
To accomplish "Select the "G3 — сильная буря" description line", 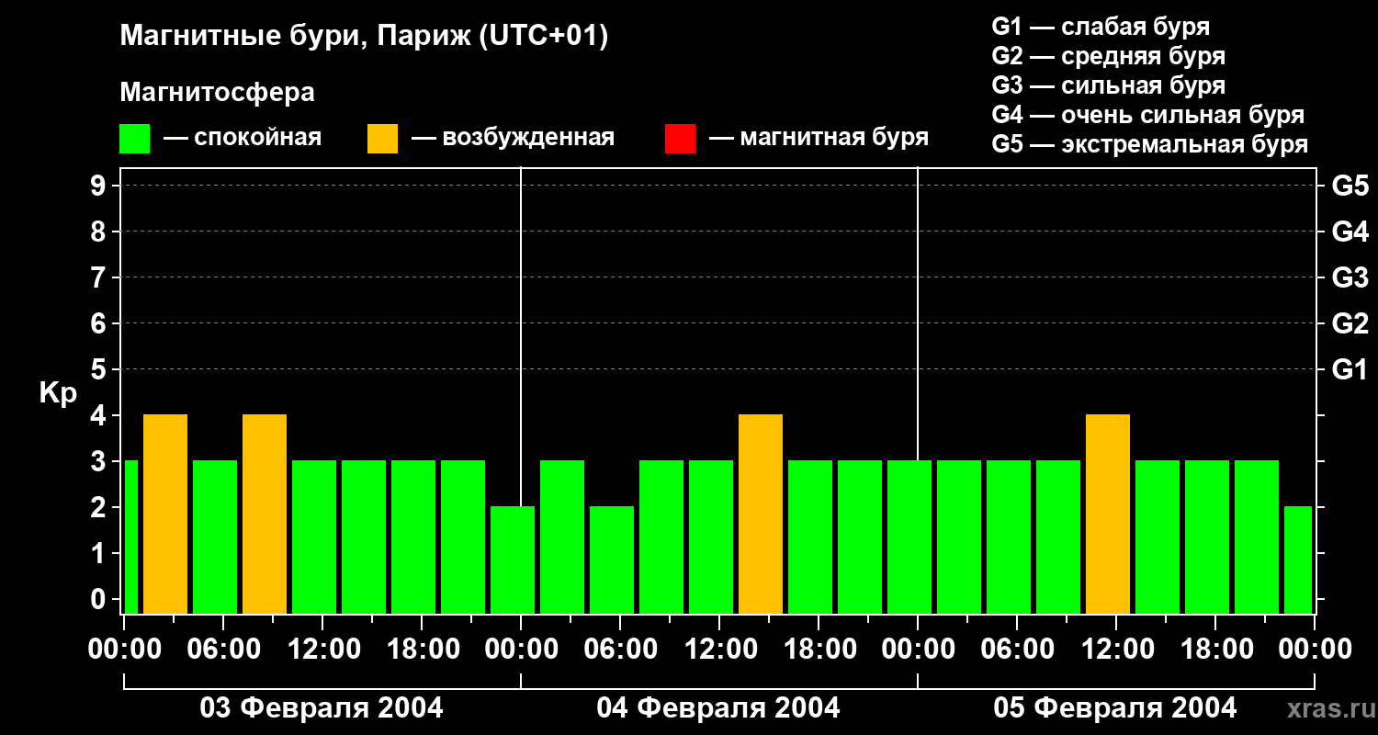I will click(1109, 85).
